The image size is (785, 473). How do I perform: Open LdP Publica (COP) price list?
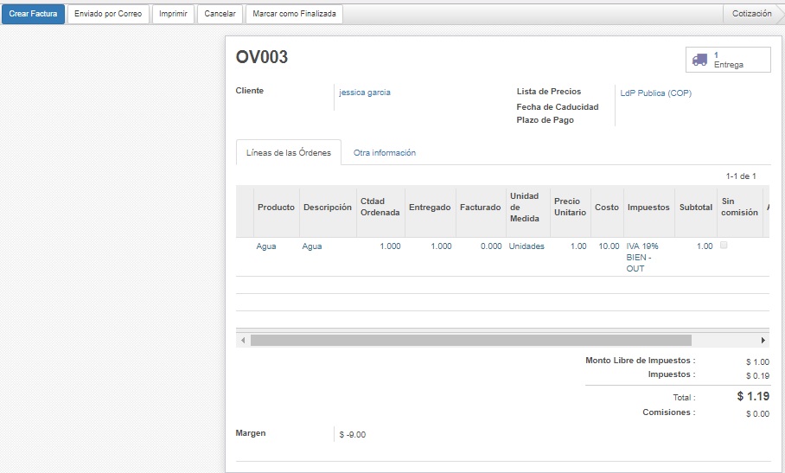click(x=655, y=93)
